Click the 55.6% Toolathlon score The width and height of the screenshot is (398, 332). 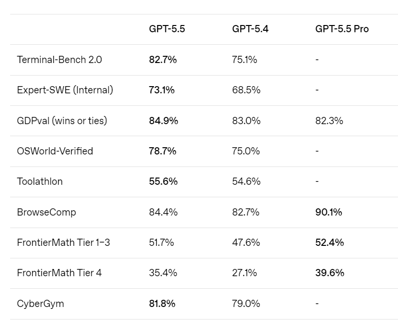(x=163, y=181)
